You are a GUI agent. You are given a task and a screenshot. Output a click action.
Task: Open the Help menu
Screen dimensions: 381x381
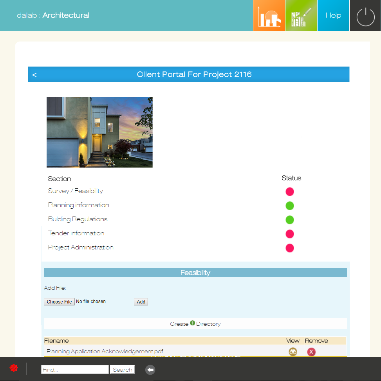pos(333,16)
